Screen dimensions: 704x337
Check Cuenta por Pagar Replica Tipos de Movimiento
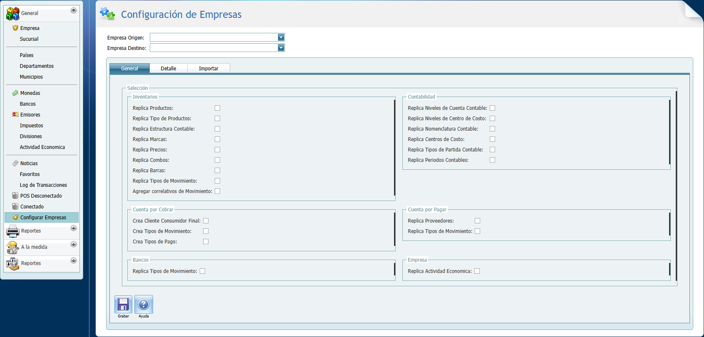pos(477,231)
